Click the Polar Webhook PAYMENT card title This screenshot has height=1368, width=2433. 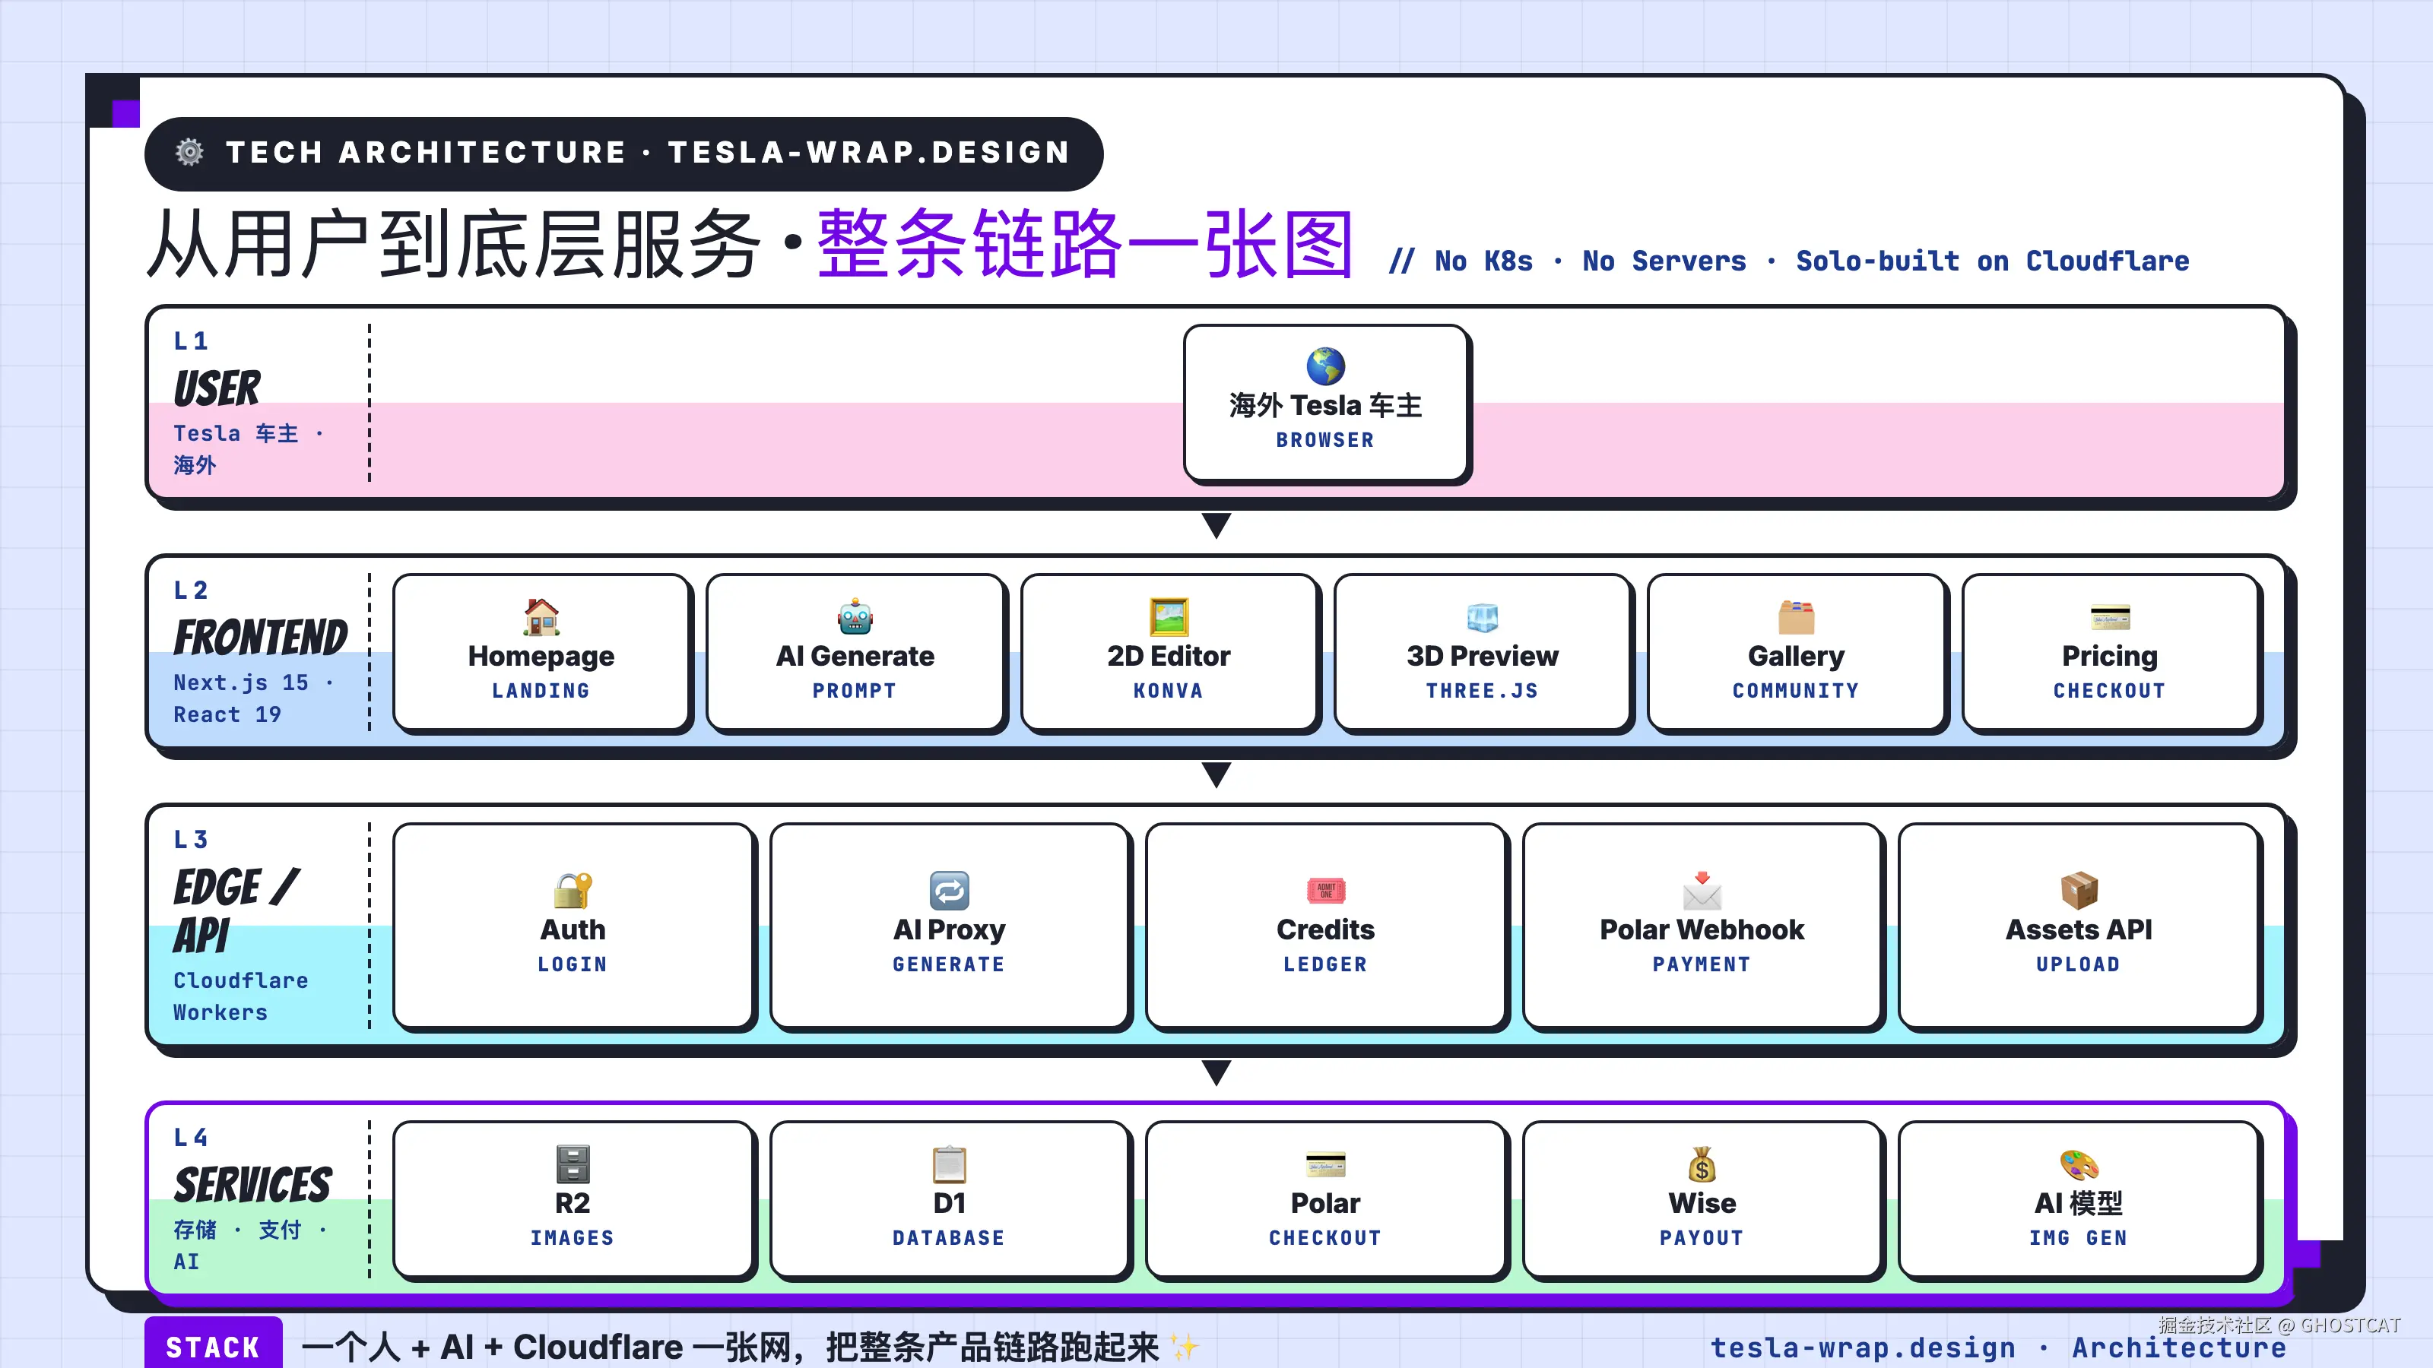(1702, 929)
